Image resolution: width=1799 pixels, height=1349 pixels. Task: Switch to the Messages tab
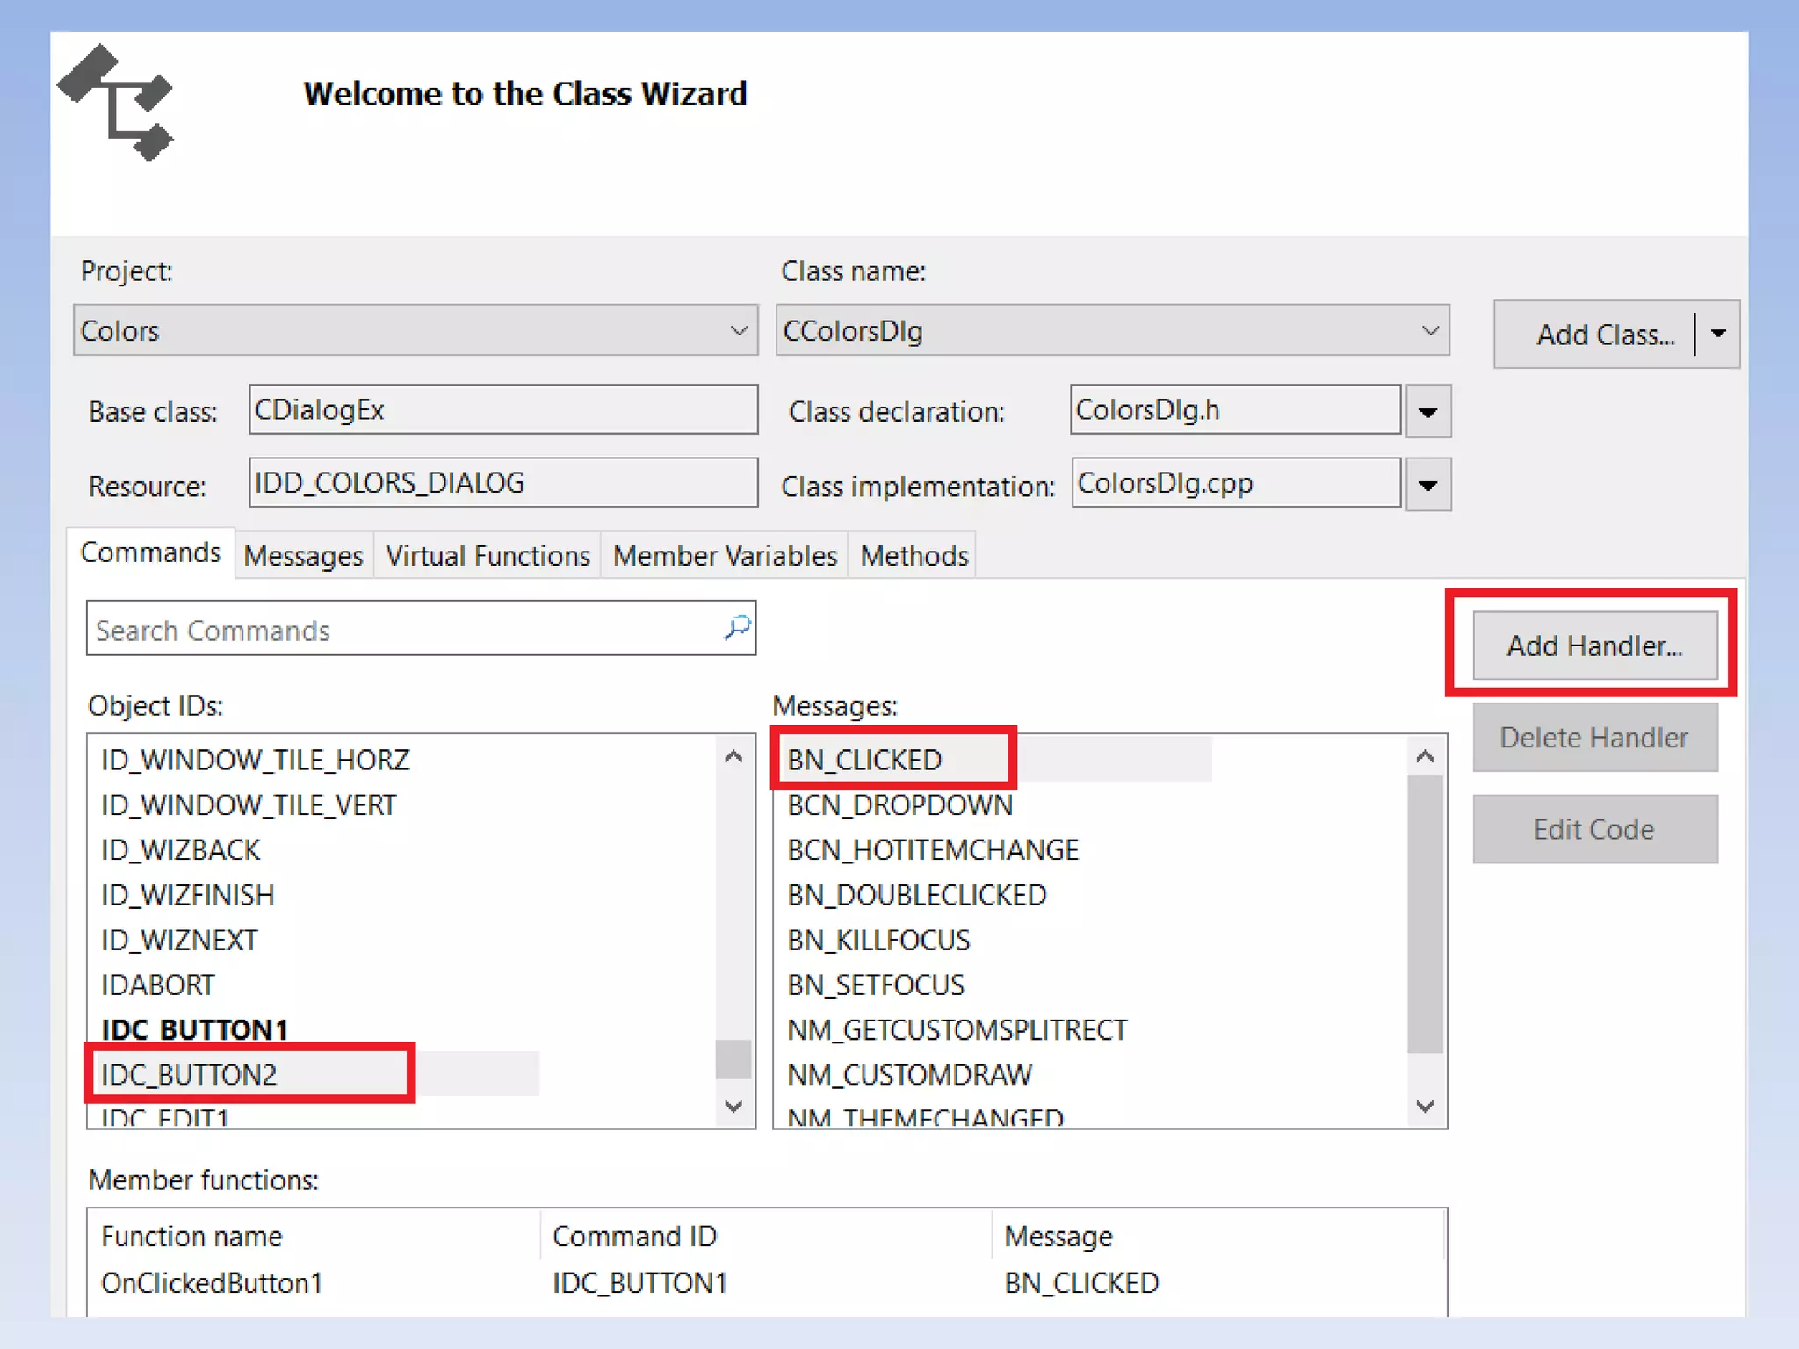303,556
